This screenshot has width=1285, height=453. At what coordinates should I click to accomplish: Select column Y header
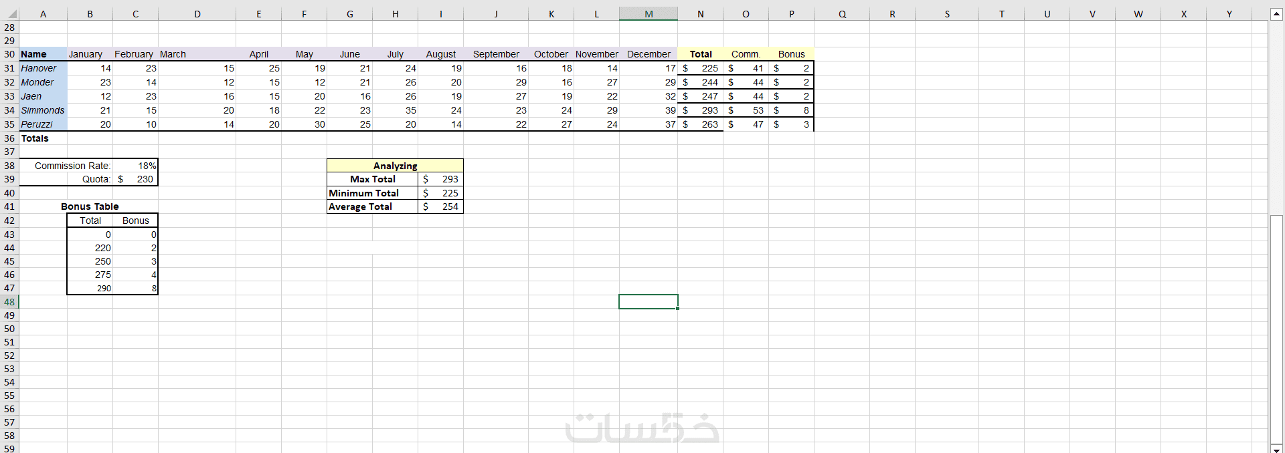(1229, 14)
